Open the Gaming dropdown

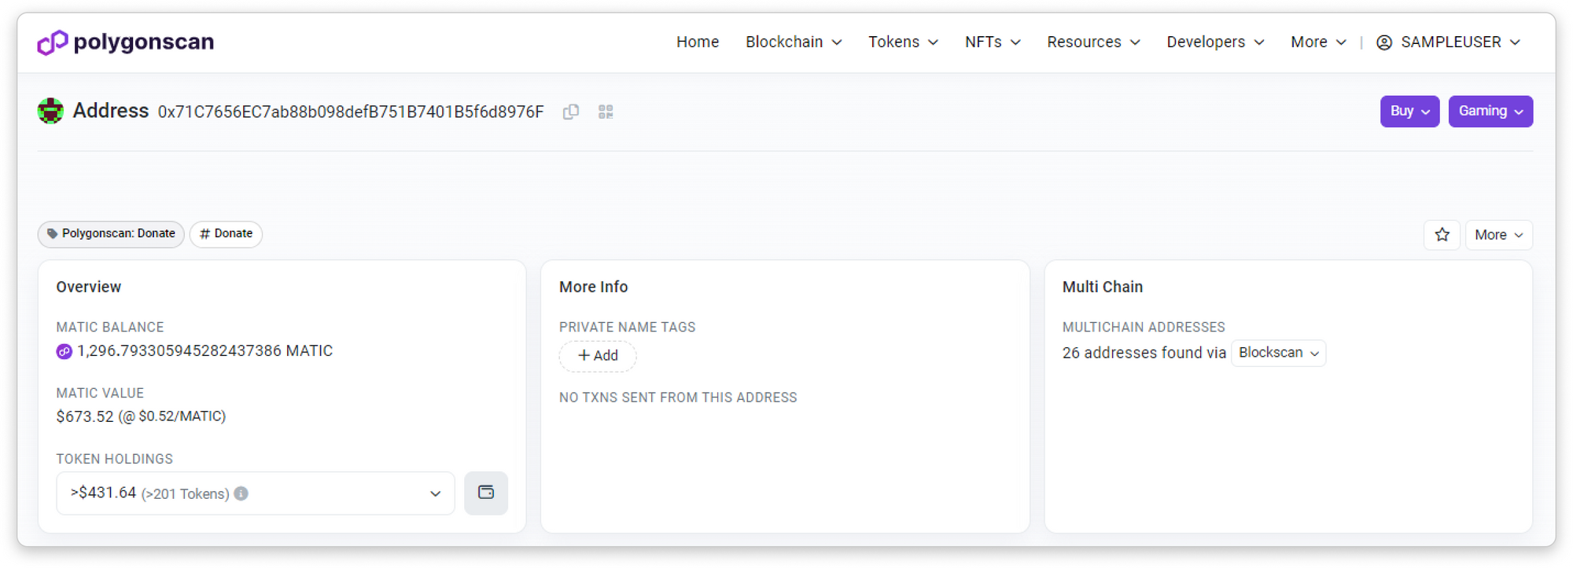1490,112
